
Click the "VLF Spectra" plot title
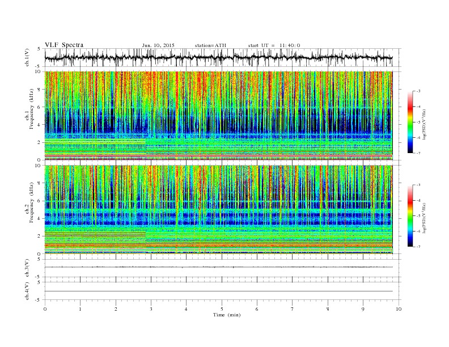[64, 45]
